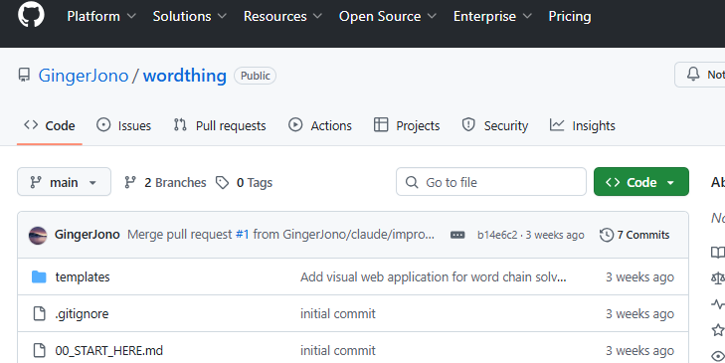This screenshot has height=363, width=725.
Task: Go to GitHub homepage via Octocat logo
Action: coord(31,14)
